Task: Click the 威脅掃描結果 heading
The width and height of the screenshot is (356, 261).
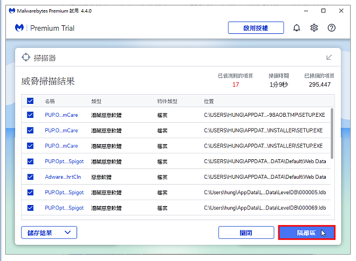Action: pyautogui.click(x=48, y=81)
